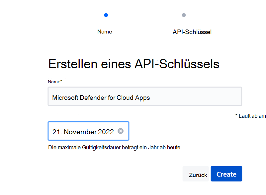The image size is (266, 195).
Task: Select the Gültigkeitsdauer hint text
Action: 115,147
